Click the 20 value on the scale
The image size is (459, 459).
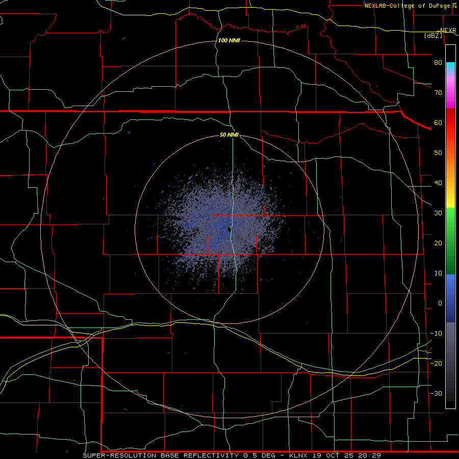(438, 243)
